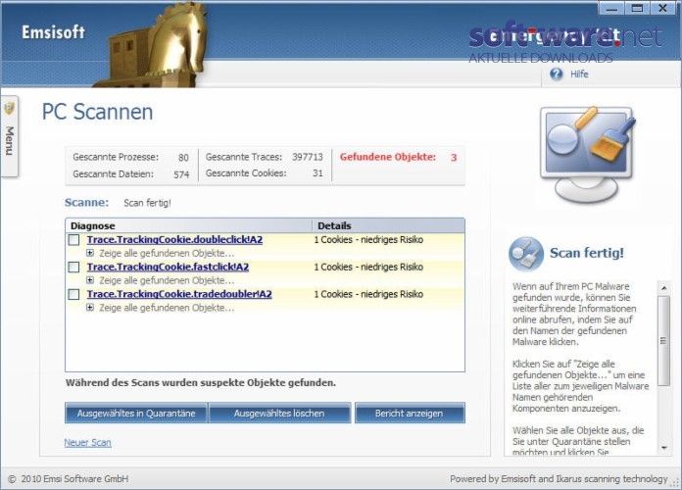
Task: Click 'Zeige alle gefundenen Objekte…' under fastclick
Action: point(167,280)
